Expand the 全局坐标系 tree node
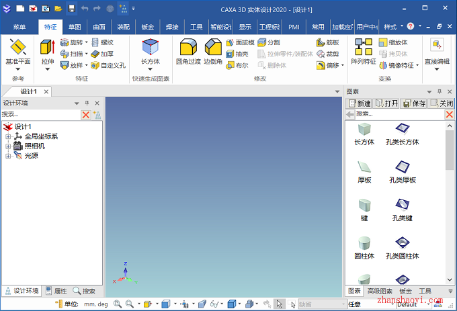 (x=8, y=136)
